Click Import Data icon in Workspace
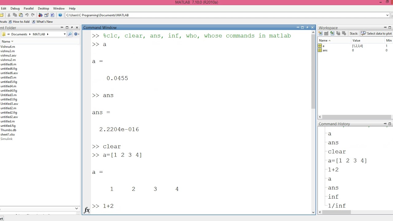 pos(332,33)
